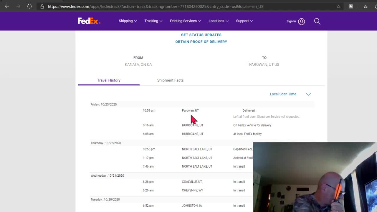Click the browser forward arrow
The width and height of the screenshot is (377, 212).
coord(18,6)
